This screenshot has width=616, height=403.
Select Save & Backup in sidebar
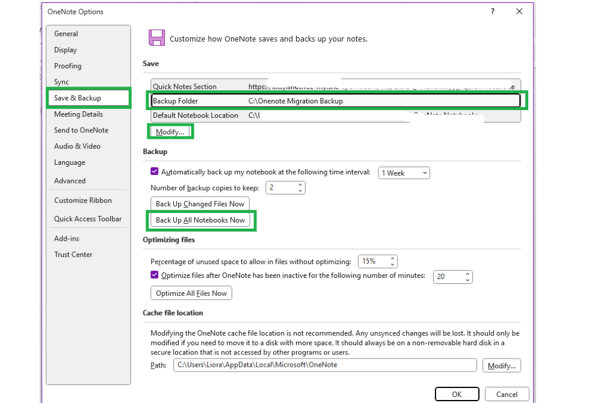[88, 98]
